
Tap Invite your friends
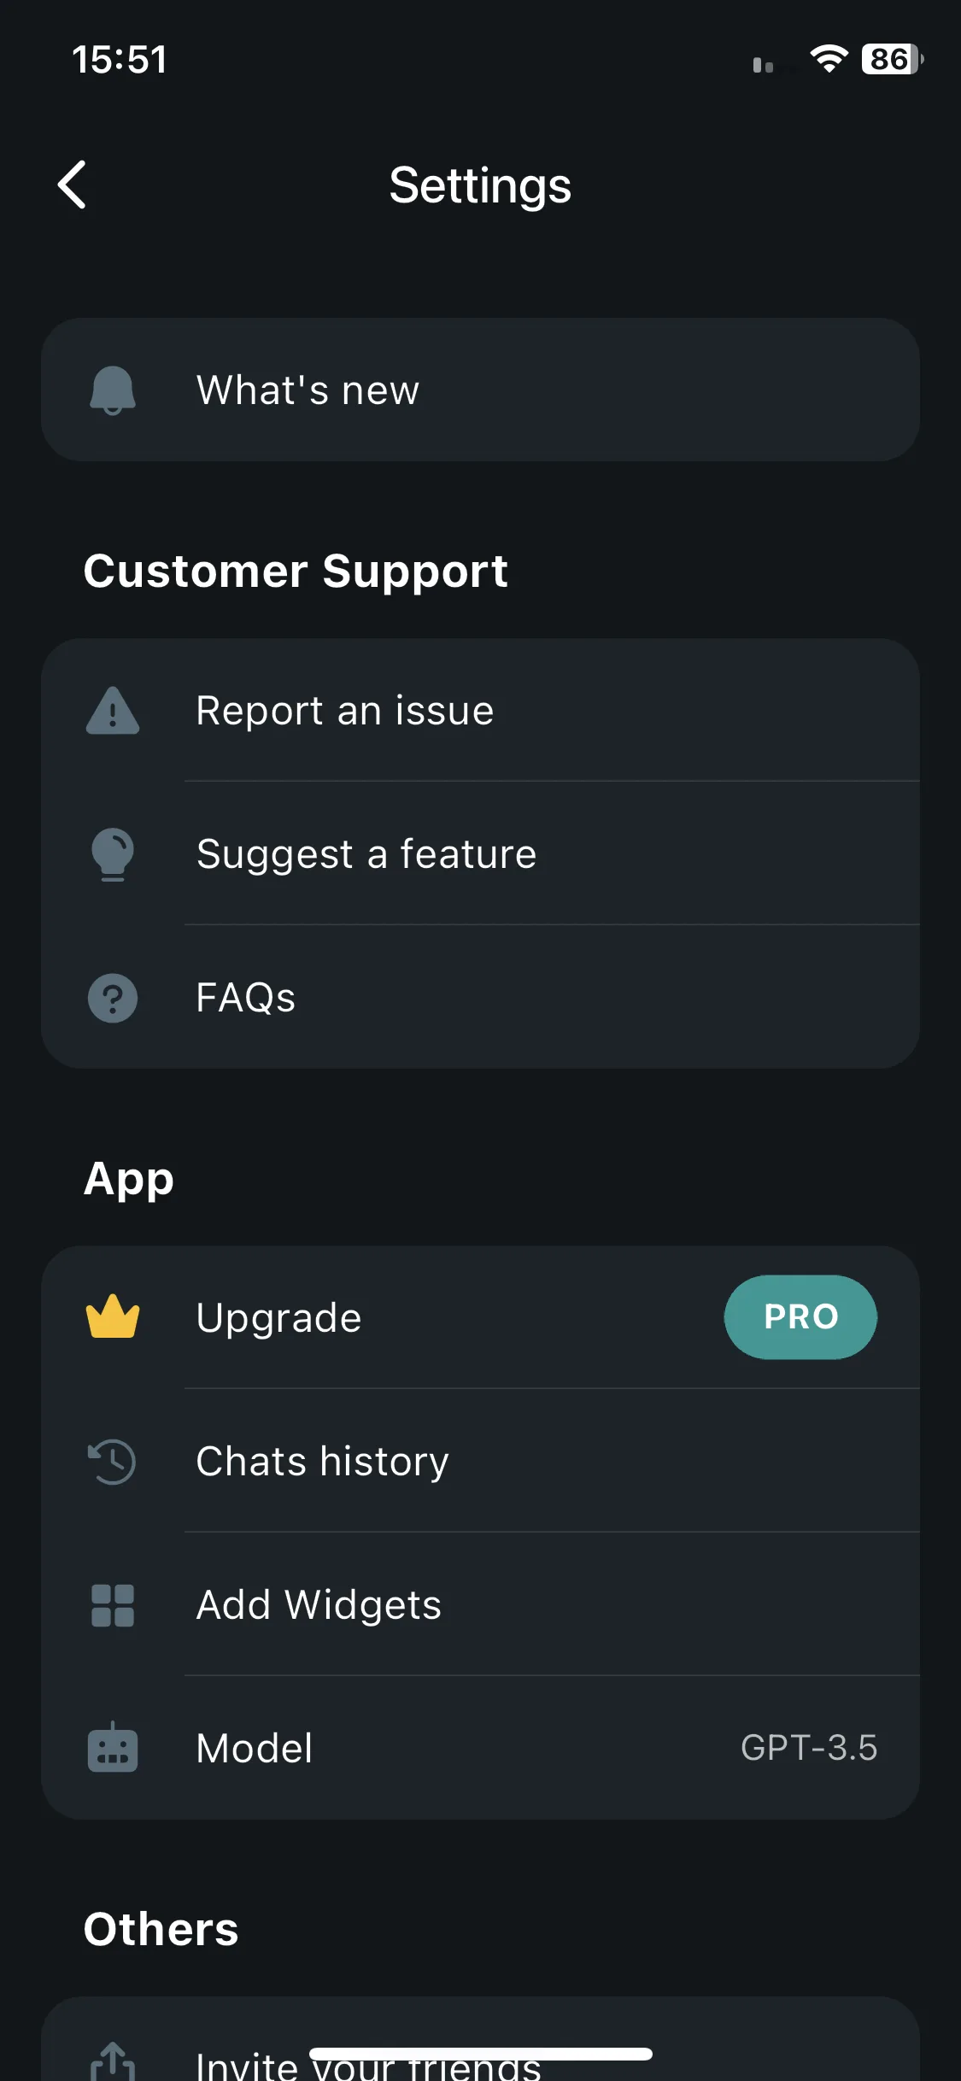pyautogui.click(x=480, y=2050)
